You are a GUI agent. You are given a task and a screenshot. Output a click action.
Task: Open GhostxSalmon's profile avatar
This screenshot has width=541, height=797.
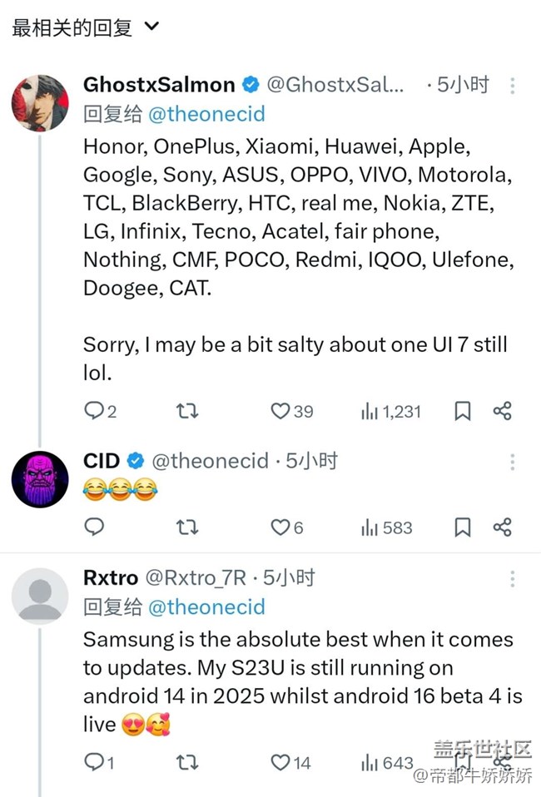pos(40,103)
